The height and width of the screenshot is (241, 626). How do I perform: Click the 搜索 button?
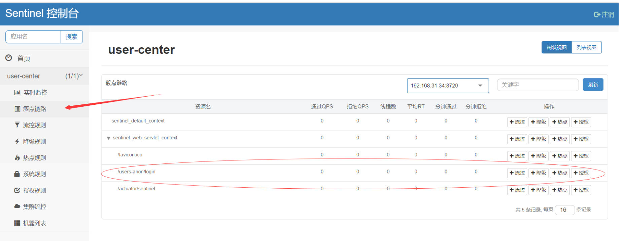coord(71,37)
